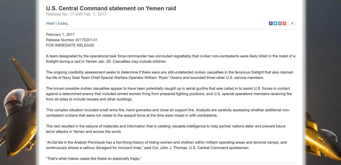Click the gray share icon beside Twitter

tap(280, 24)
